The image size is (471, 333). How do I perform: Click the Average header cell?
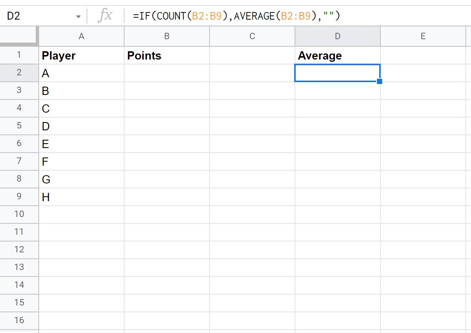(337, 55)
